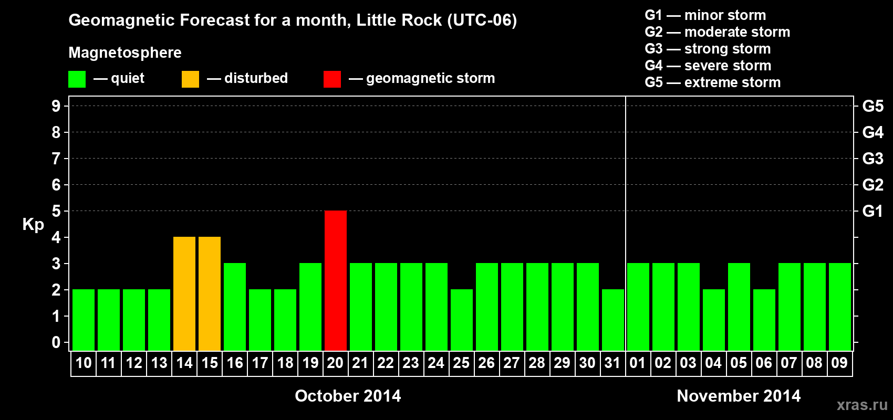Viewport: 893px width, 420px height.
Task: Click the 'G1 — minor storm' legend text
Action: [705, 15]
